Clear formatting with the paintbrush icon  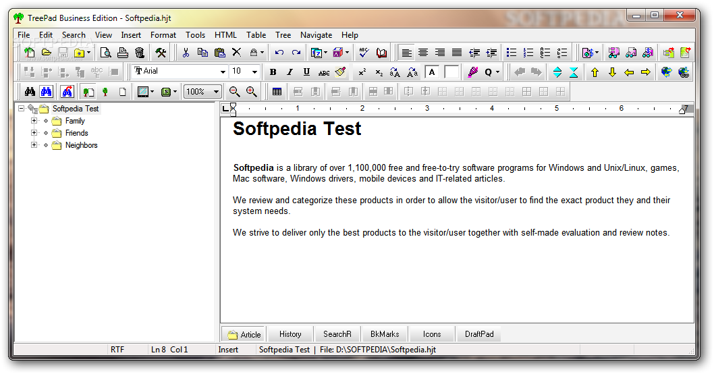[x=341, y=72]
